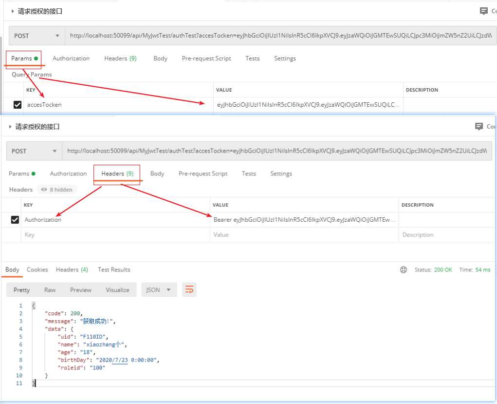Screen dimensions: 497x404
Task: Expand the lower 请求授权的接口 request title arrow
Action: (10, 127)
